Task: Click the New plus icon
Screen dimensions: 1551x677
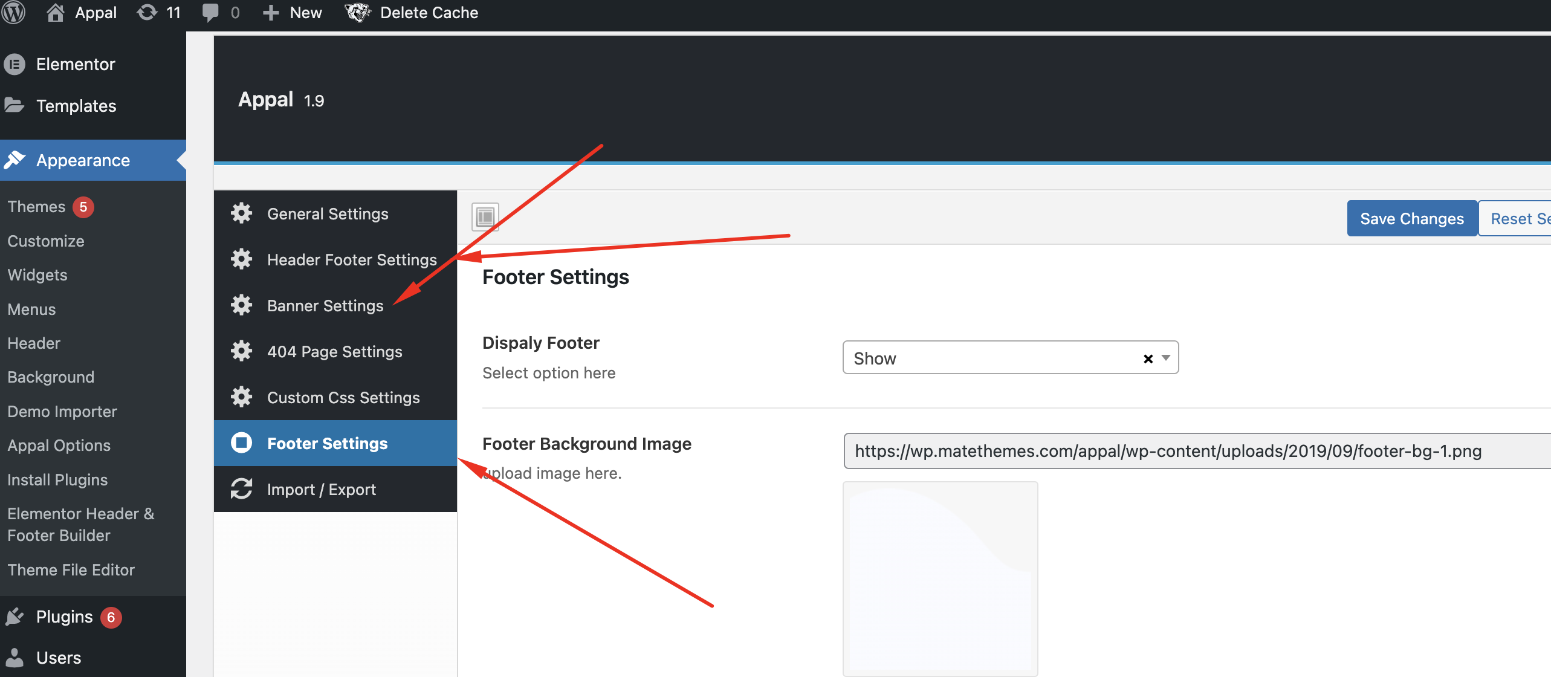Action: click(x=271, y=13)
